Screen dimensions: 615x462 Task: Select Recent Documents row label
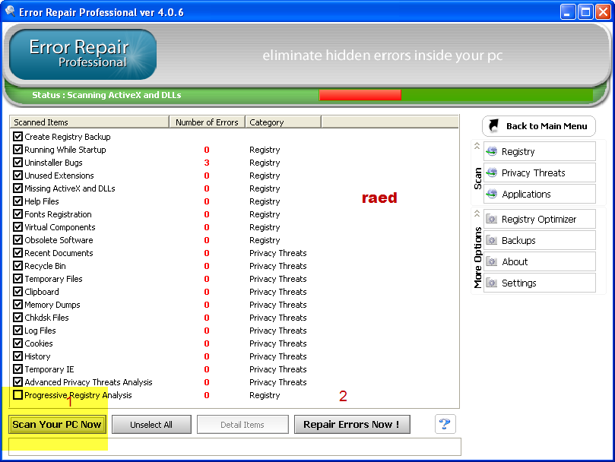point(59,253)
